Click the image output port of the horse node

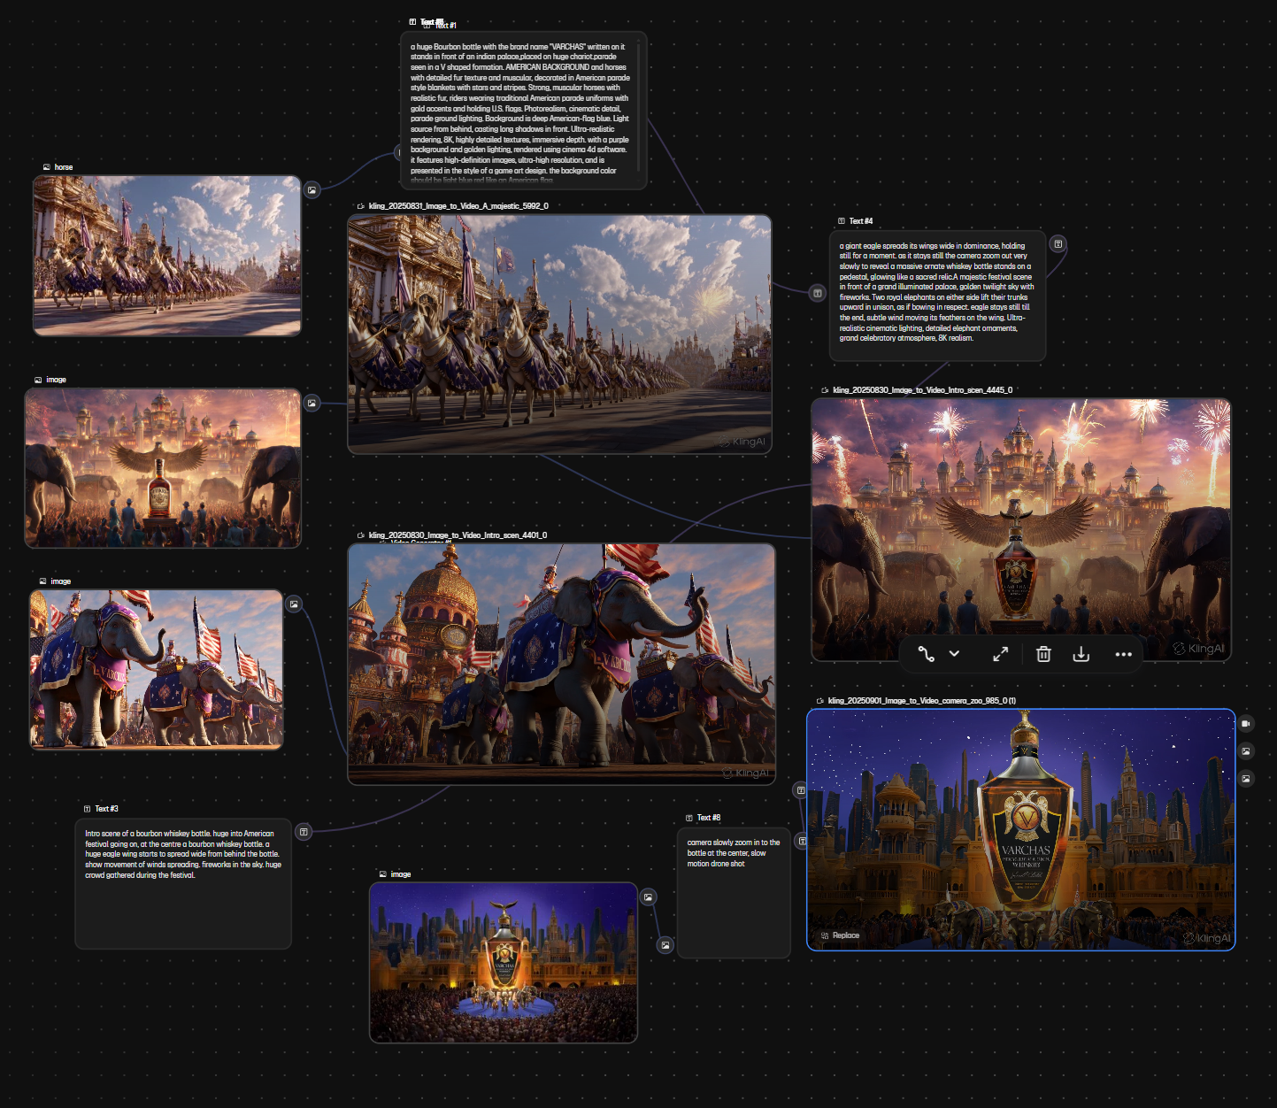[x=312, y=189]
